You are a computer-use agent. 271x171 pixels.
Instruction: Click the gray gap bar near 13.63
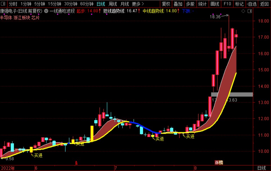tap(232, 94)
